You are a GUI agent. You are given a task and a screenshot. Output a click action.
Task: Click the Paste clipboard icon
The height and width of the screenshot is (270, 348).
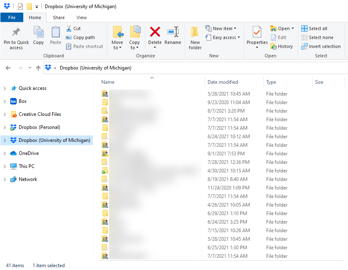[x=55, y=32]
